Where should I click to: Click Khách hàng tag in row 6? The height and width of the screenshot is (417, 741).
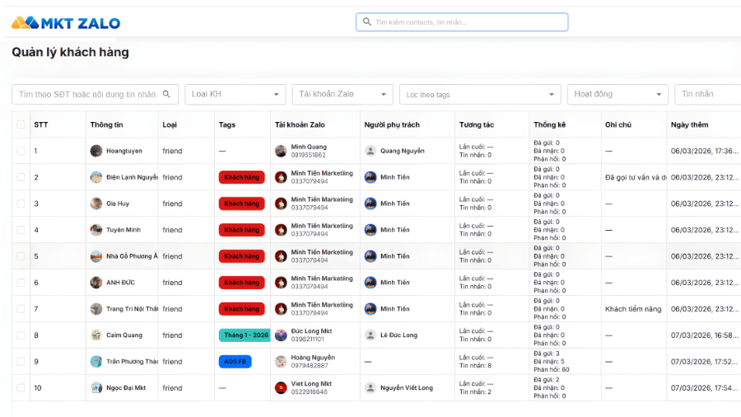pyautogui.click(x=241, y=283)
